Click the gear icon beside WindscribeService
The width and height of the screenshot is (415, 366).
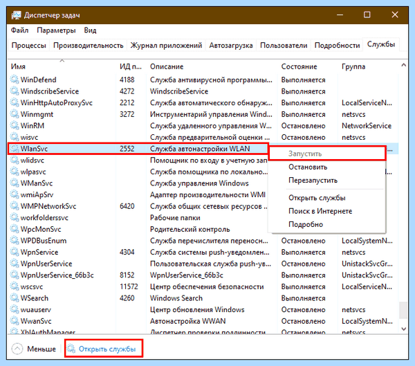point(15,91)
